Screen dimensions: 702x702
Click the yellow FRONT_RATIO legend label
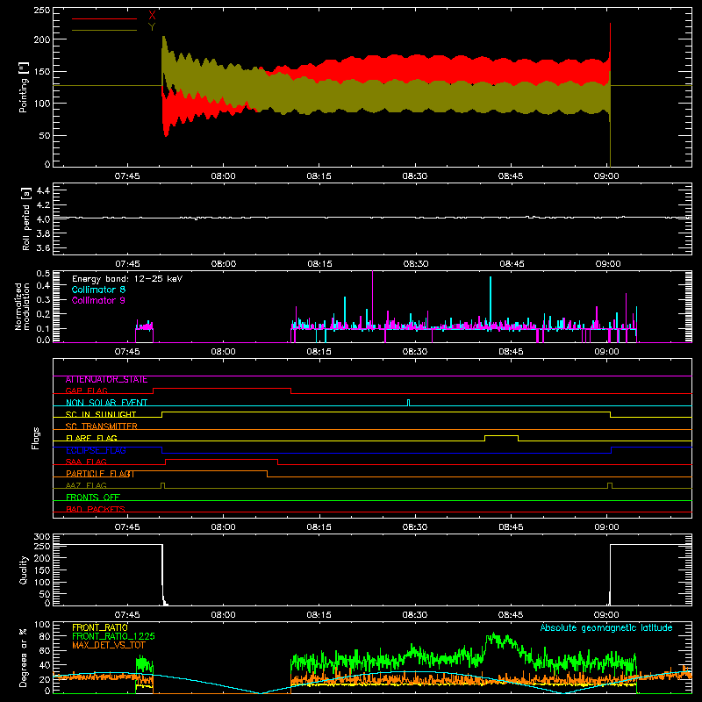(100, 627)
